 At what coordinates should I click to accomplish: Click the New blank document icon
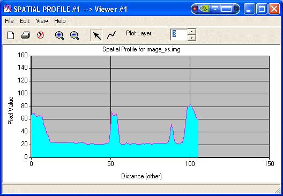[11, 35]
